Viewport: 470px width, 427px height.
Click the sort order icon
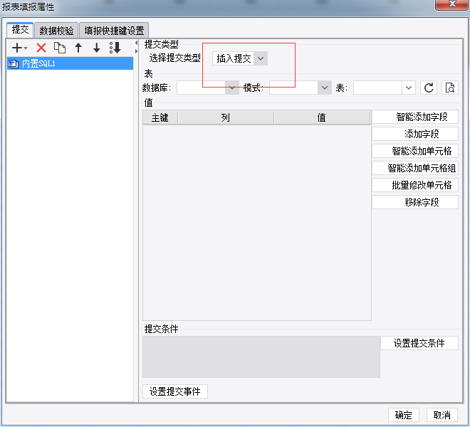(x=115, y=48)
